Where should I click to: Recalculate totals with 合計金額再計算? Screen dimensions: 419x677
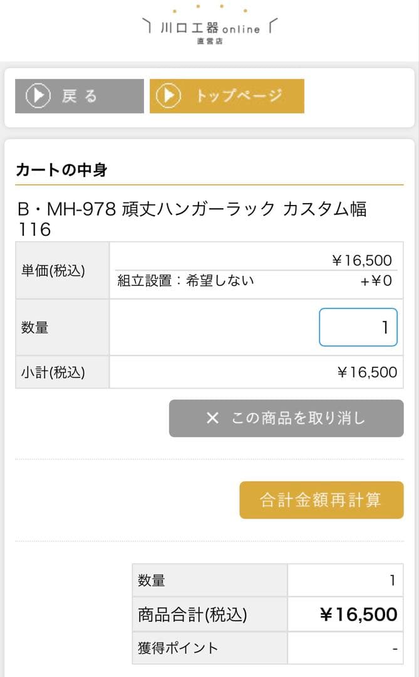click(x=321, y=500)
